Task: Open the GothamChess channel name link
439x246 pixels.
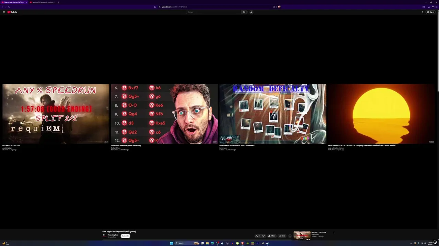Action: tap(116, 148)
